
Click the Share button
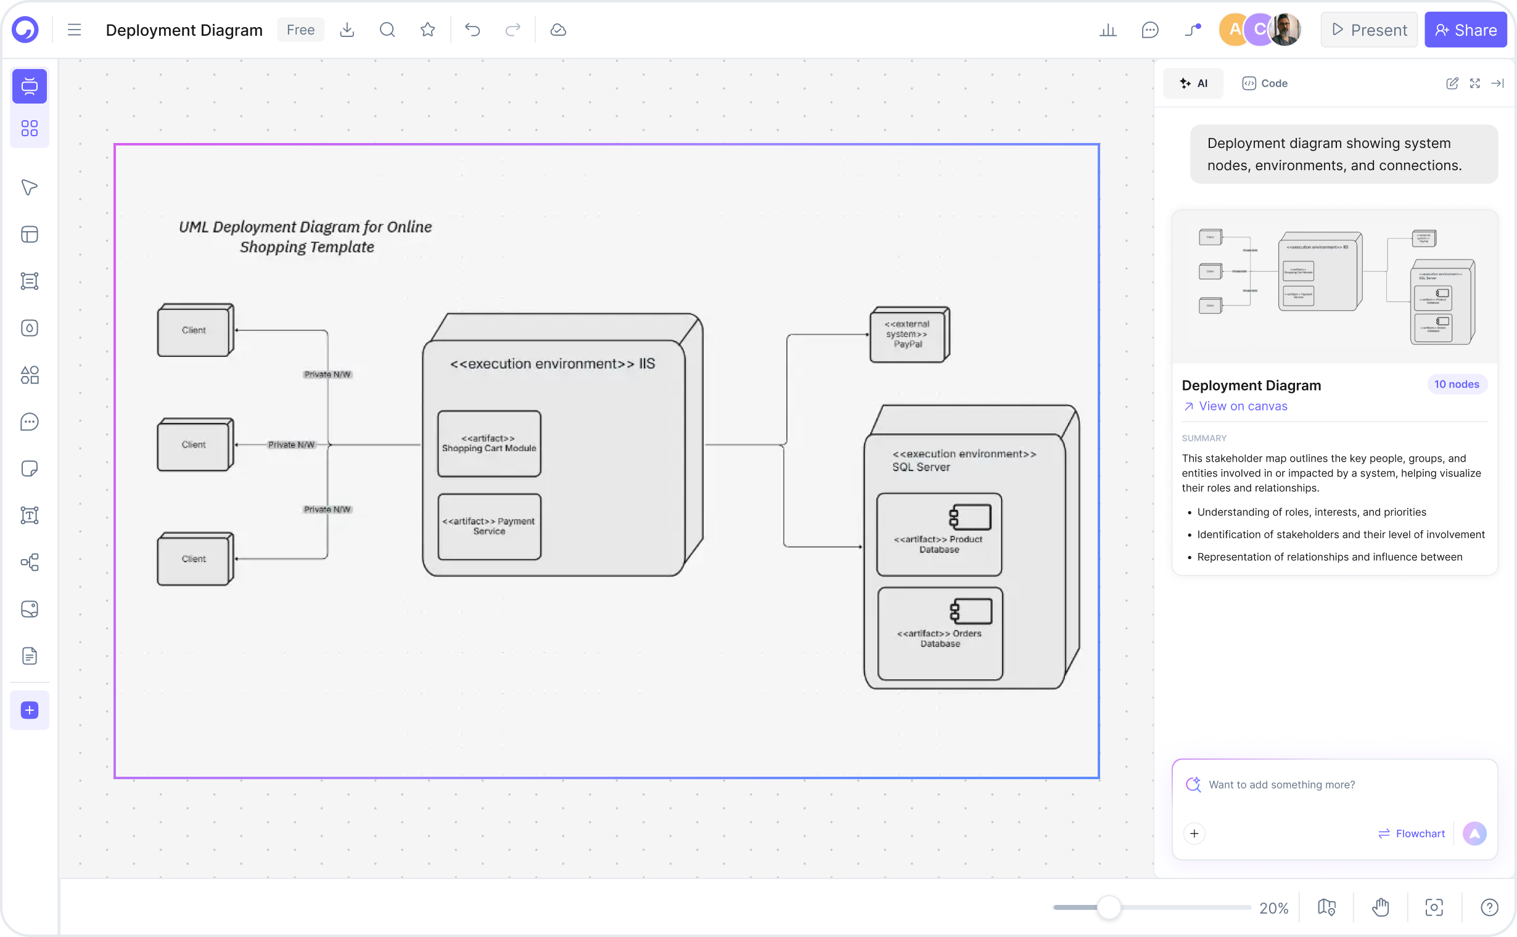tap(1466, 30)
